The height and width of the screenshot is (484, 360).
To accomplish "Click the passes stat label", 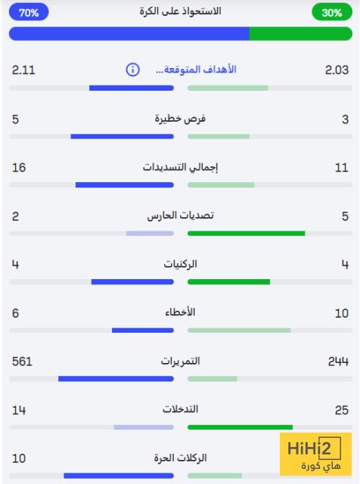I will [180, 361].
